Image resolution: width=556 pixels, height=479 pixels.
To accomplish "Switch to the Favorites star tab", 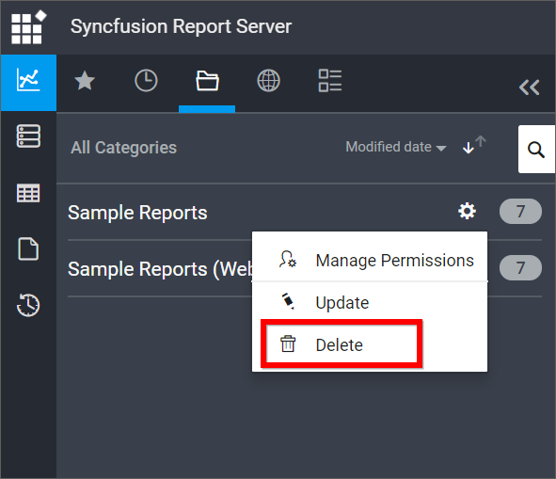I will tap(85, 81).
